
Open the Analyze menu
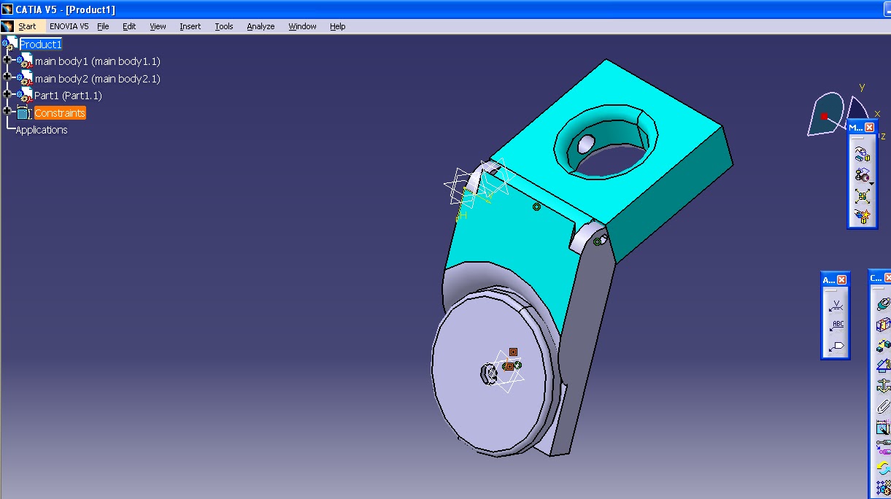260,26
